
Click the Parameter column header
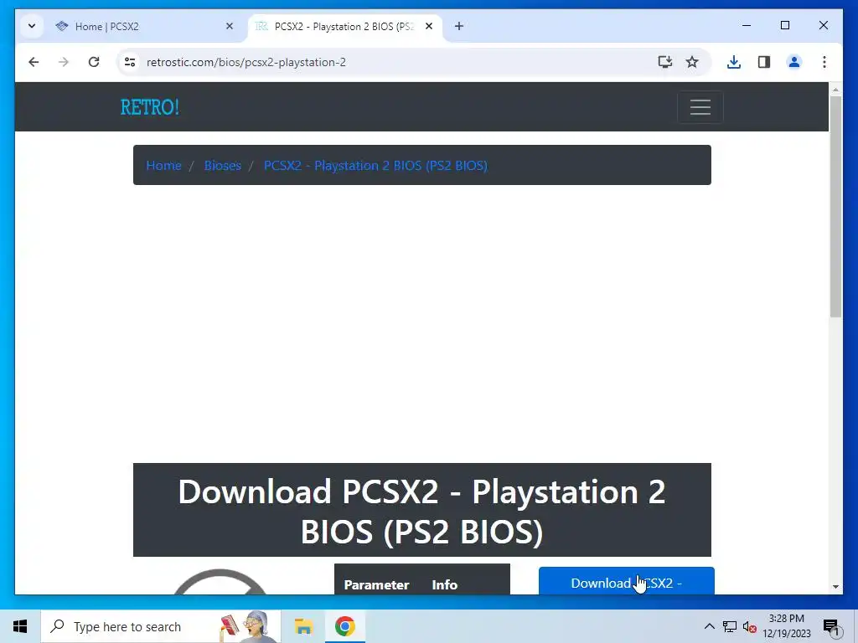376,585
